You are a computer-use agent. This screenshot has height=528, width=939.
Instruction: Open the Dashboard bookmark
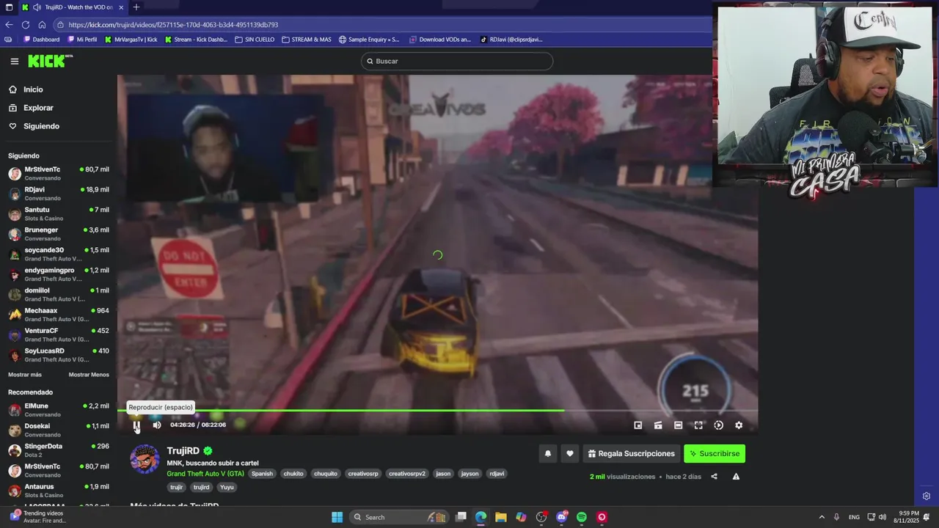pyautogui.click(x=42, y=40)
